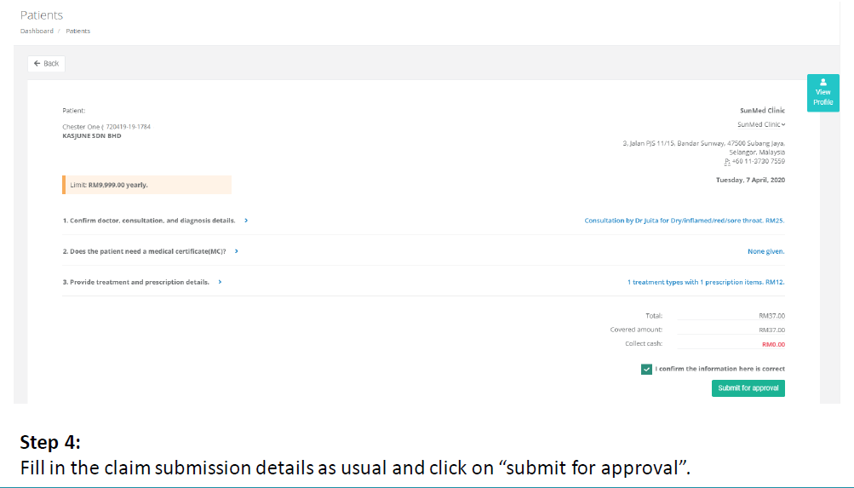
Task: Go to the Dashboard breadcrumb
Action: (37, 31)
